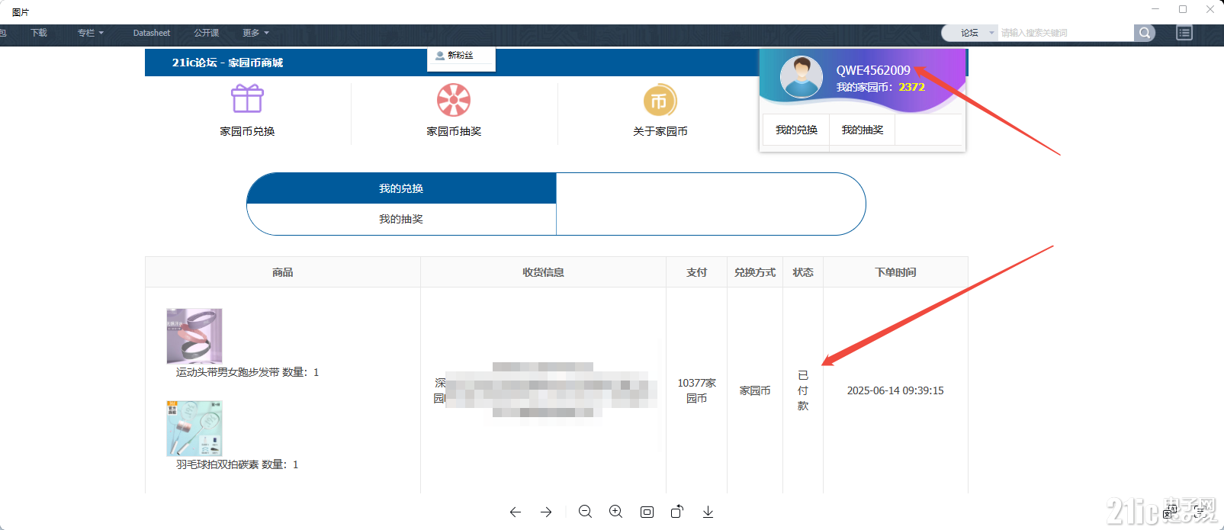Click the 家园币抽奖 link text
1224x530 pixels.
click(454, 131)
